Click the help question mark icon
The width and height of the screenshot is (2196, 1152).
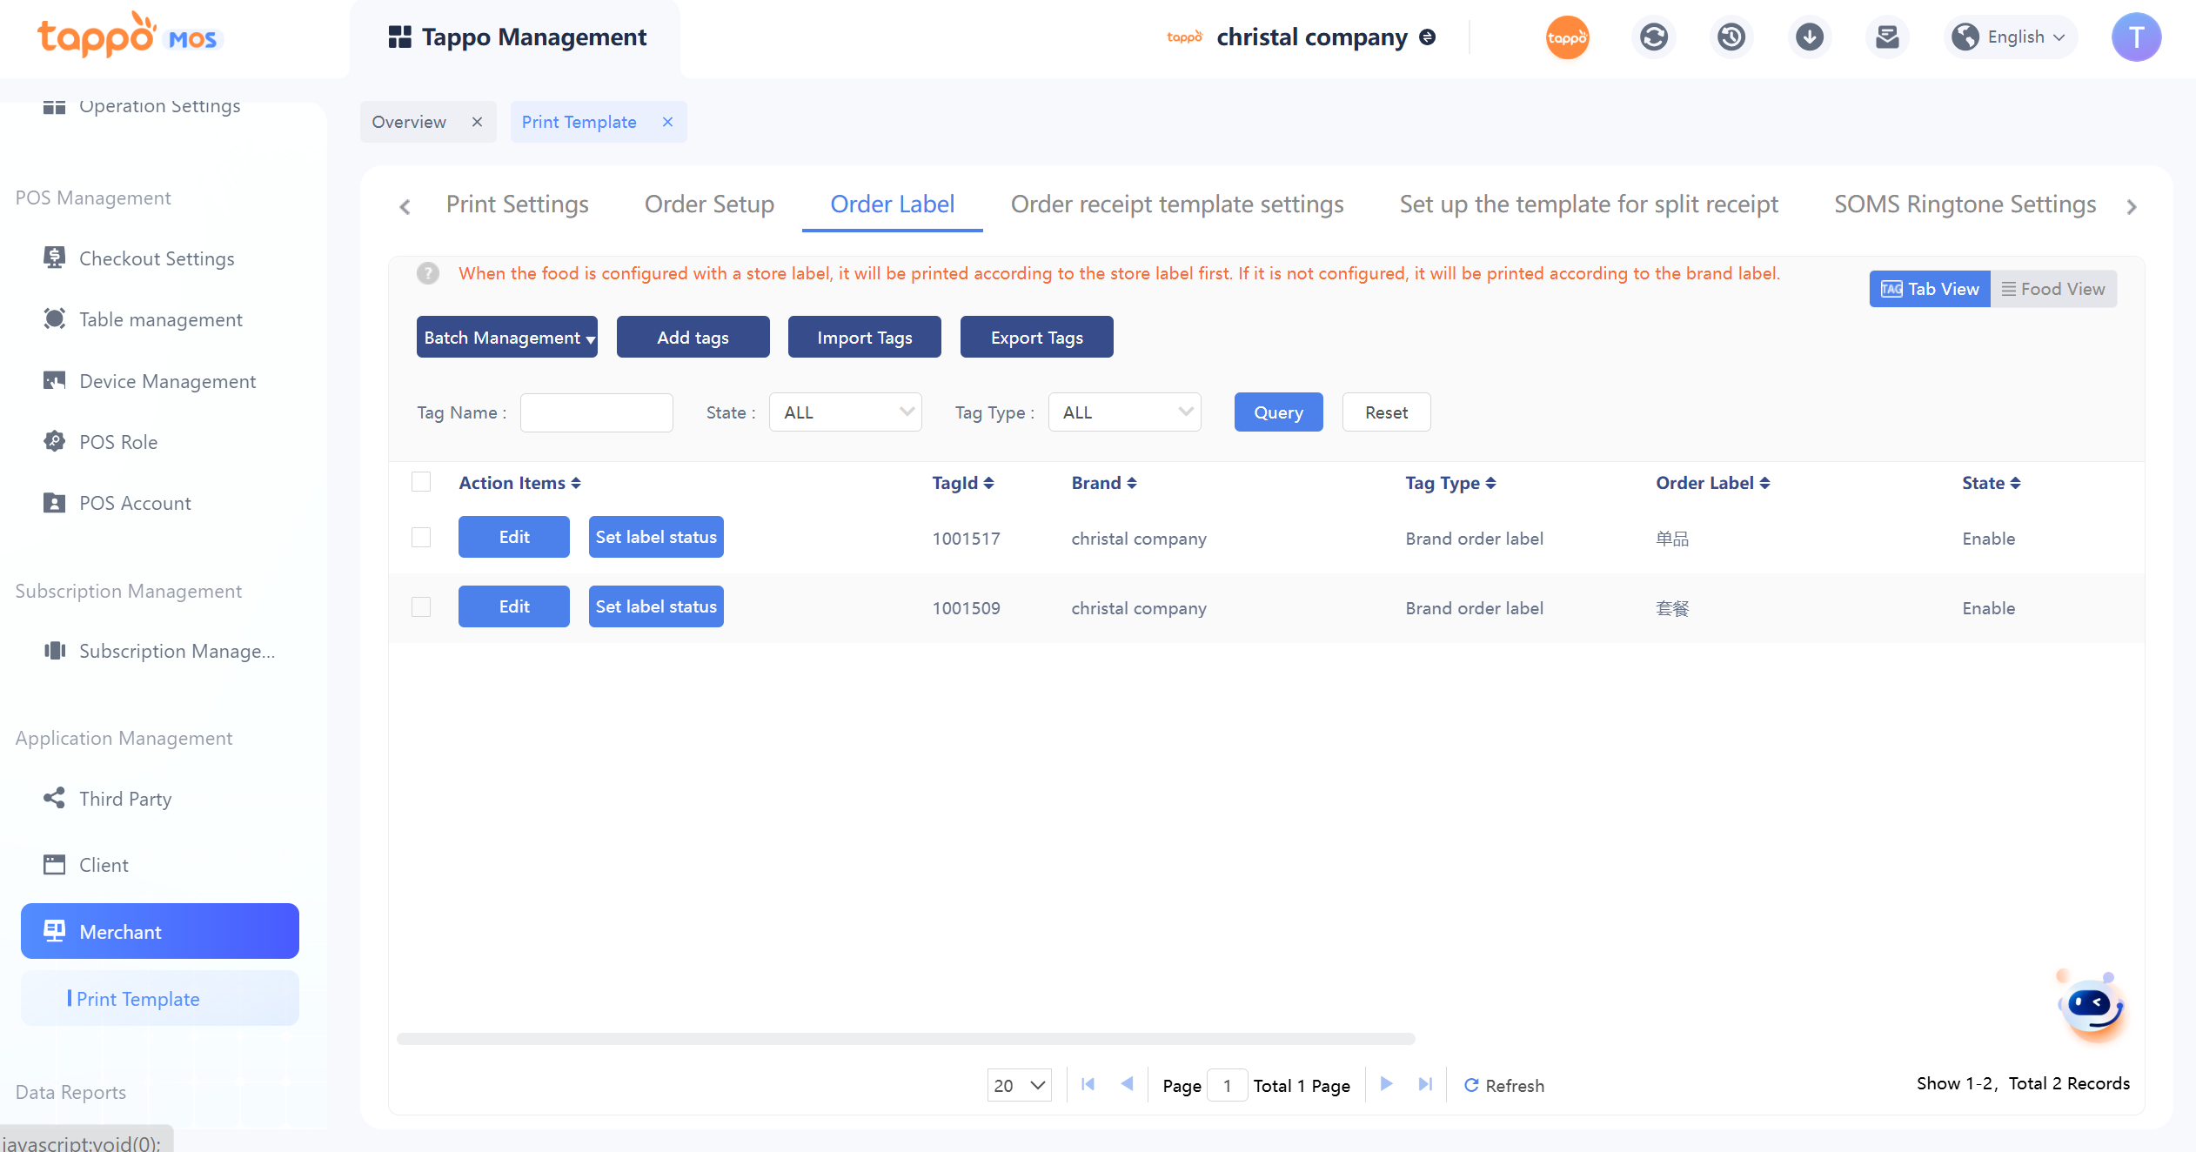point(428,273)
